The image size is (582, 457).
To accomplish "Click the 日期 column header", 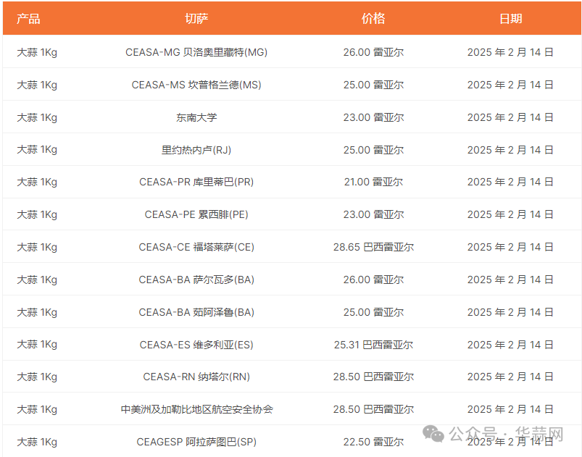I will point(510,19).
